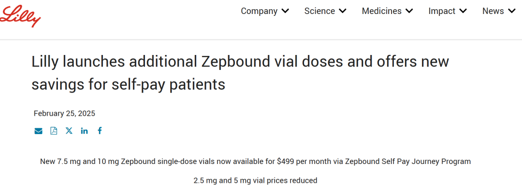Expand the Science chevron arrow
Image resolution: width=522 pixels, height=191 pixels.
[343, 11]
